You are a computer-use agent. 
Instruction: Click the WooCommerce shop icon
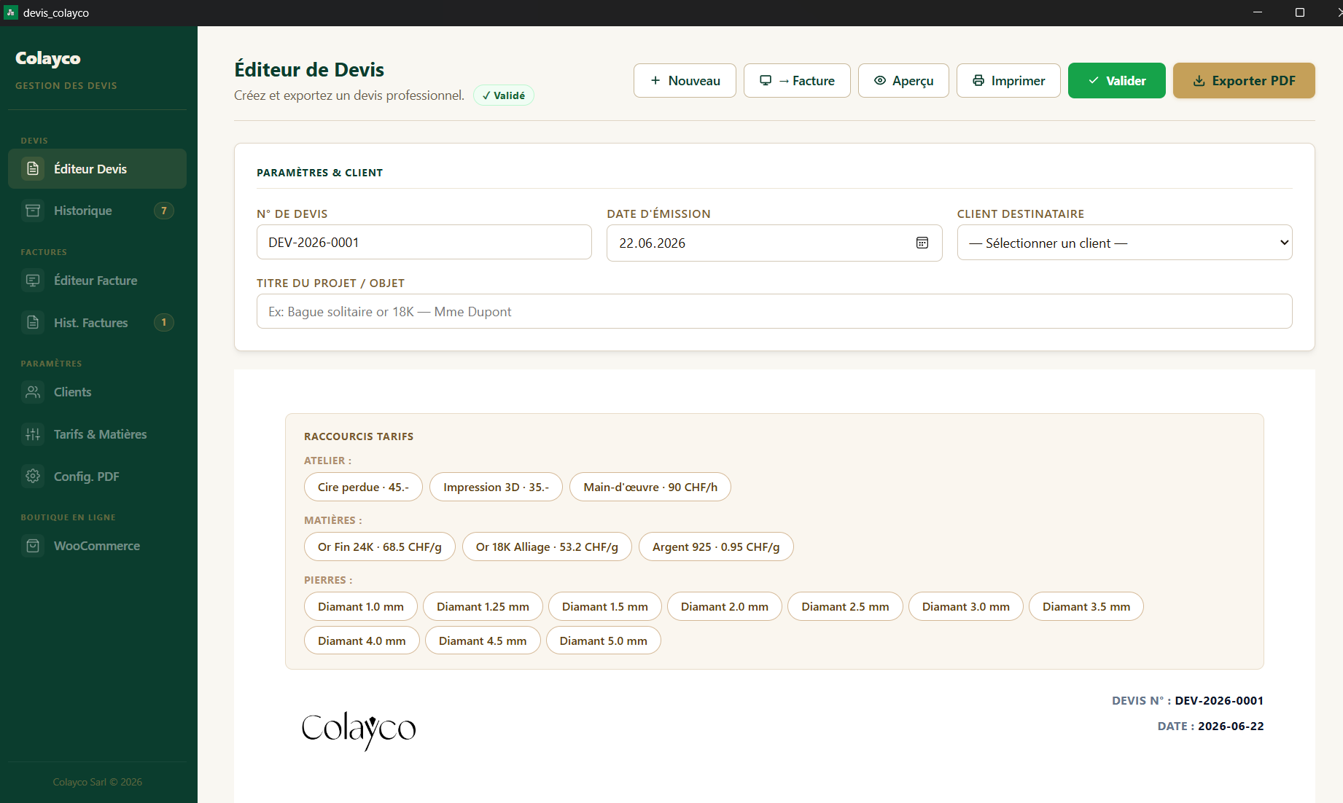click(33, 546)
